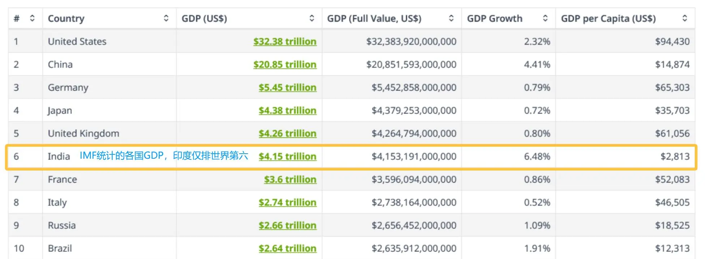
Task: Click the Country column sort arrows
Action: tap(166, 18)
